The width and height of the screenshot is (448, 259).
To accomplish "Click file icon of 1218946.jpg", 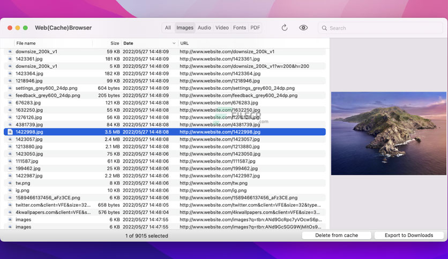I will point(10,81).
